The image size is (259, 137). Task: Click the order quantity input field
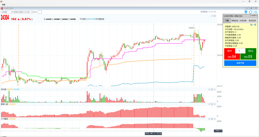coord(240,51)
